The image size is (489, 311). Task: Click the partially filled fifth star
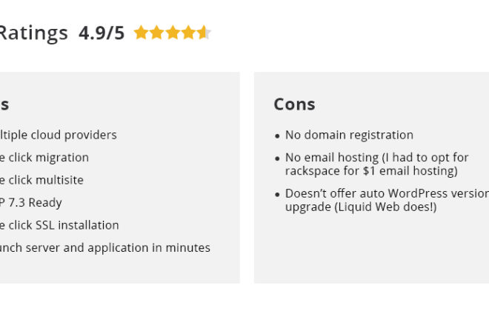(204, 33)
